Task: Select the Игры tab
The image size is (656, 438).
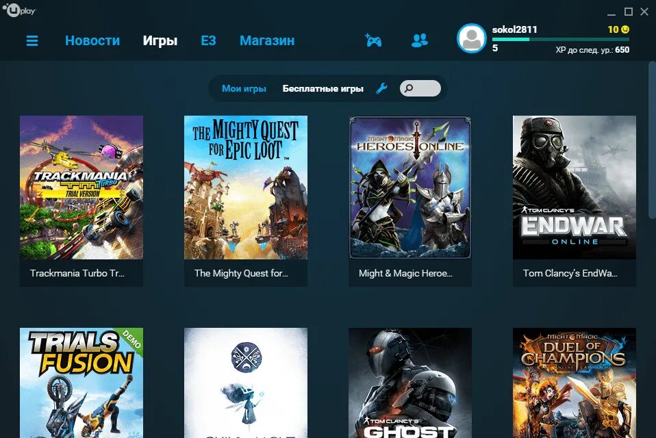Action: click(x=160, y=40)
